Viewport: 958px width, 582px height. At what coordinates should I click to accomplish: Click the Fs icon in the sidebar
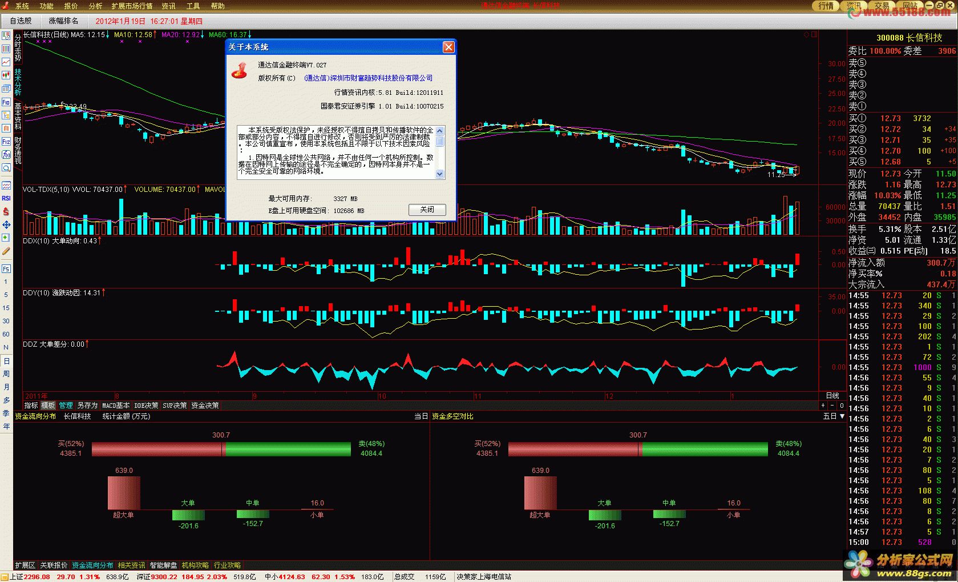(6, 268)
